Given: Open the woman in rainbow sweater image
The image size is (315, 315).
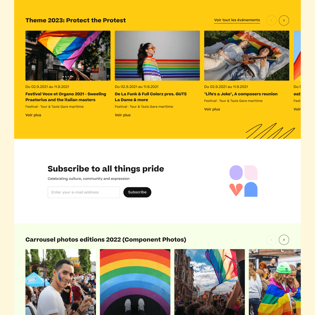Looking at the screenshot, I should click(x=157, y=56).
